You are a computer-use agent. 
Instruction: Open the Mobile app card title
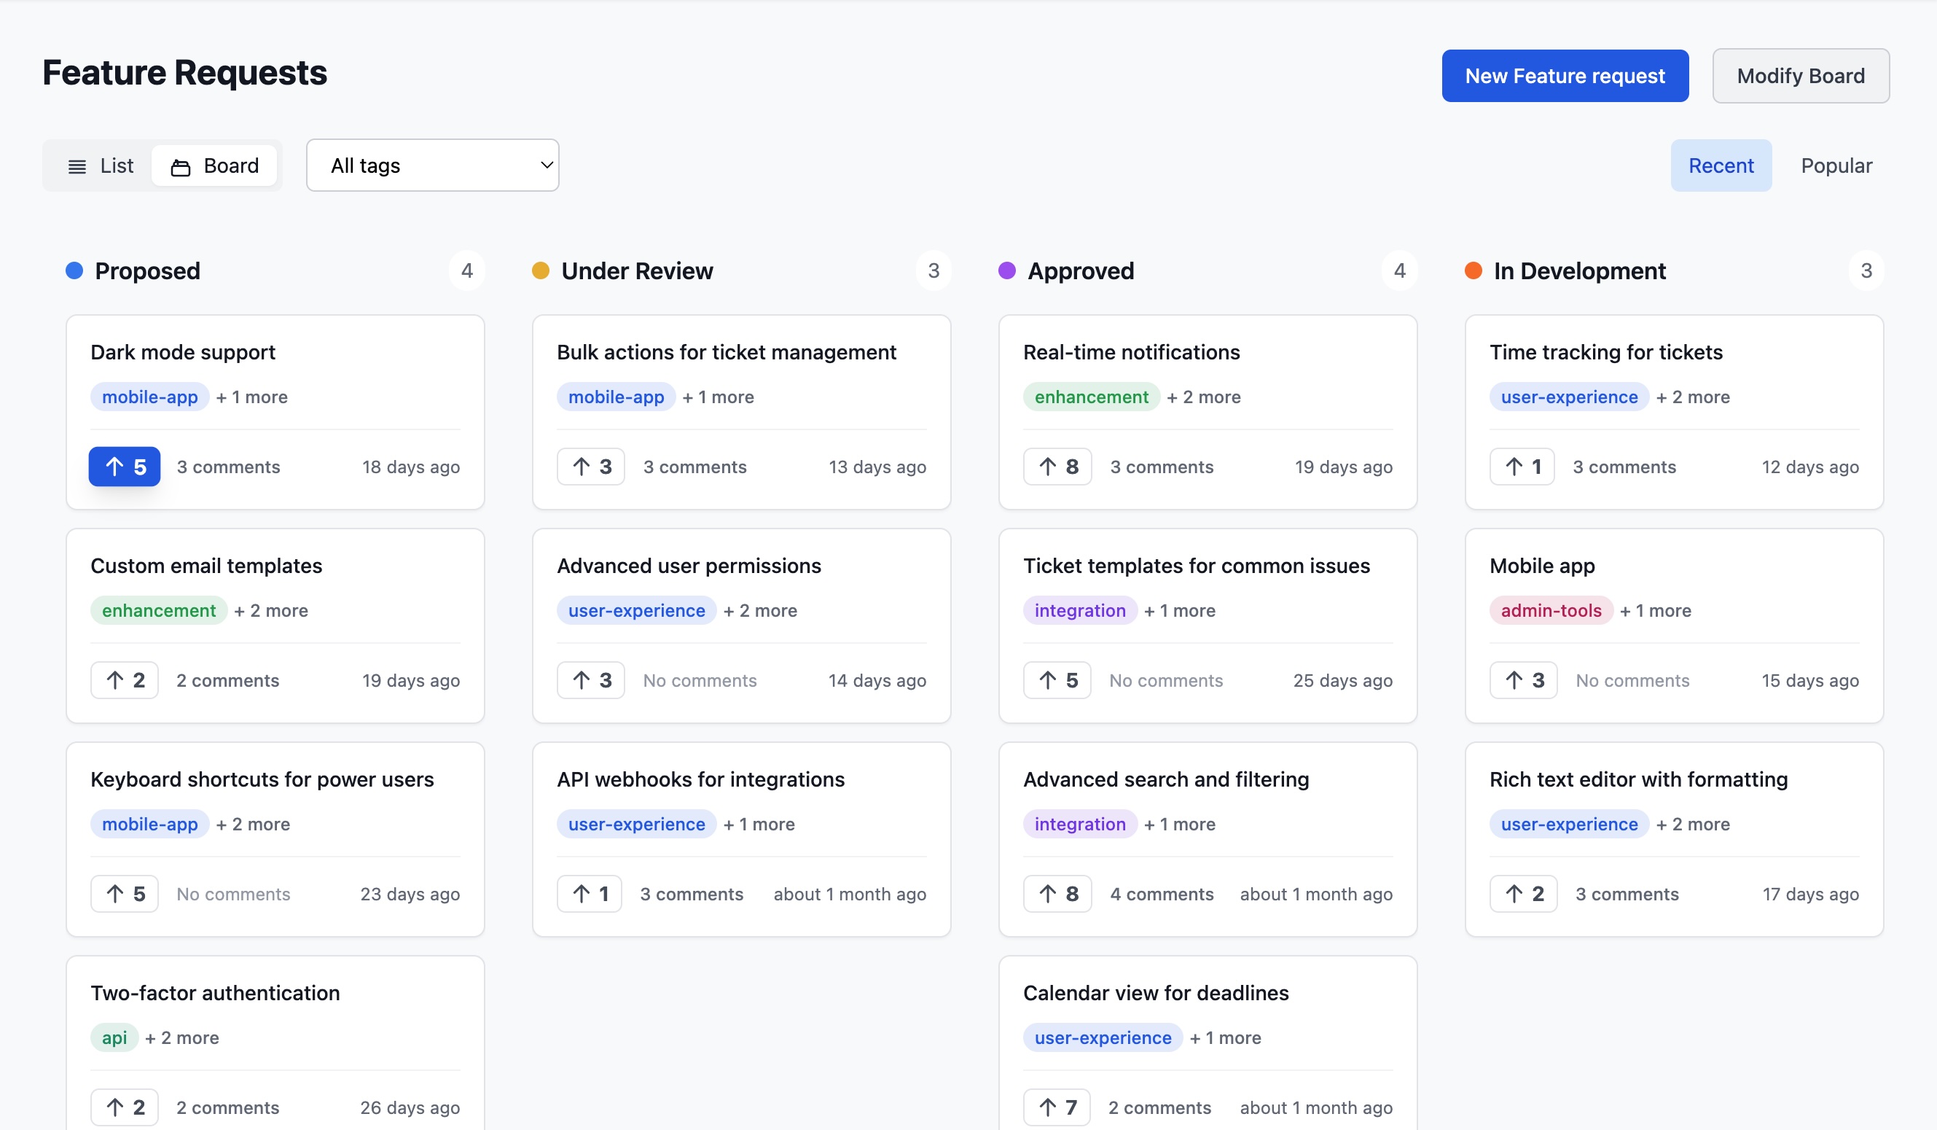click(1542, 566)
